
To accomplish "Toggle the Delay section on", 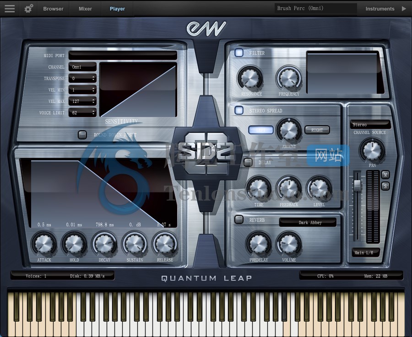I will pyautogui.click(x=248, y=162).
